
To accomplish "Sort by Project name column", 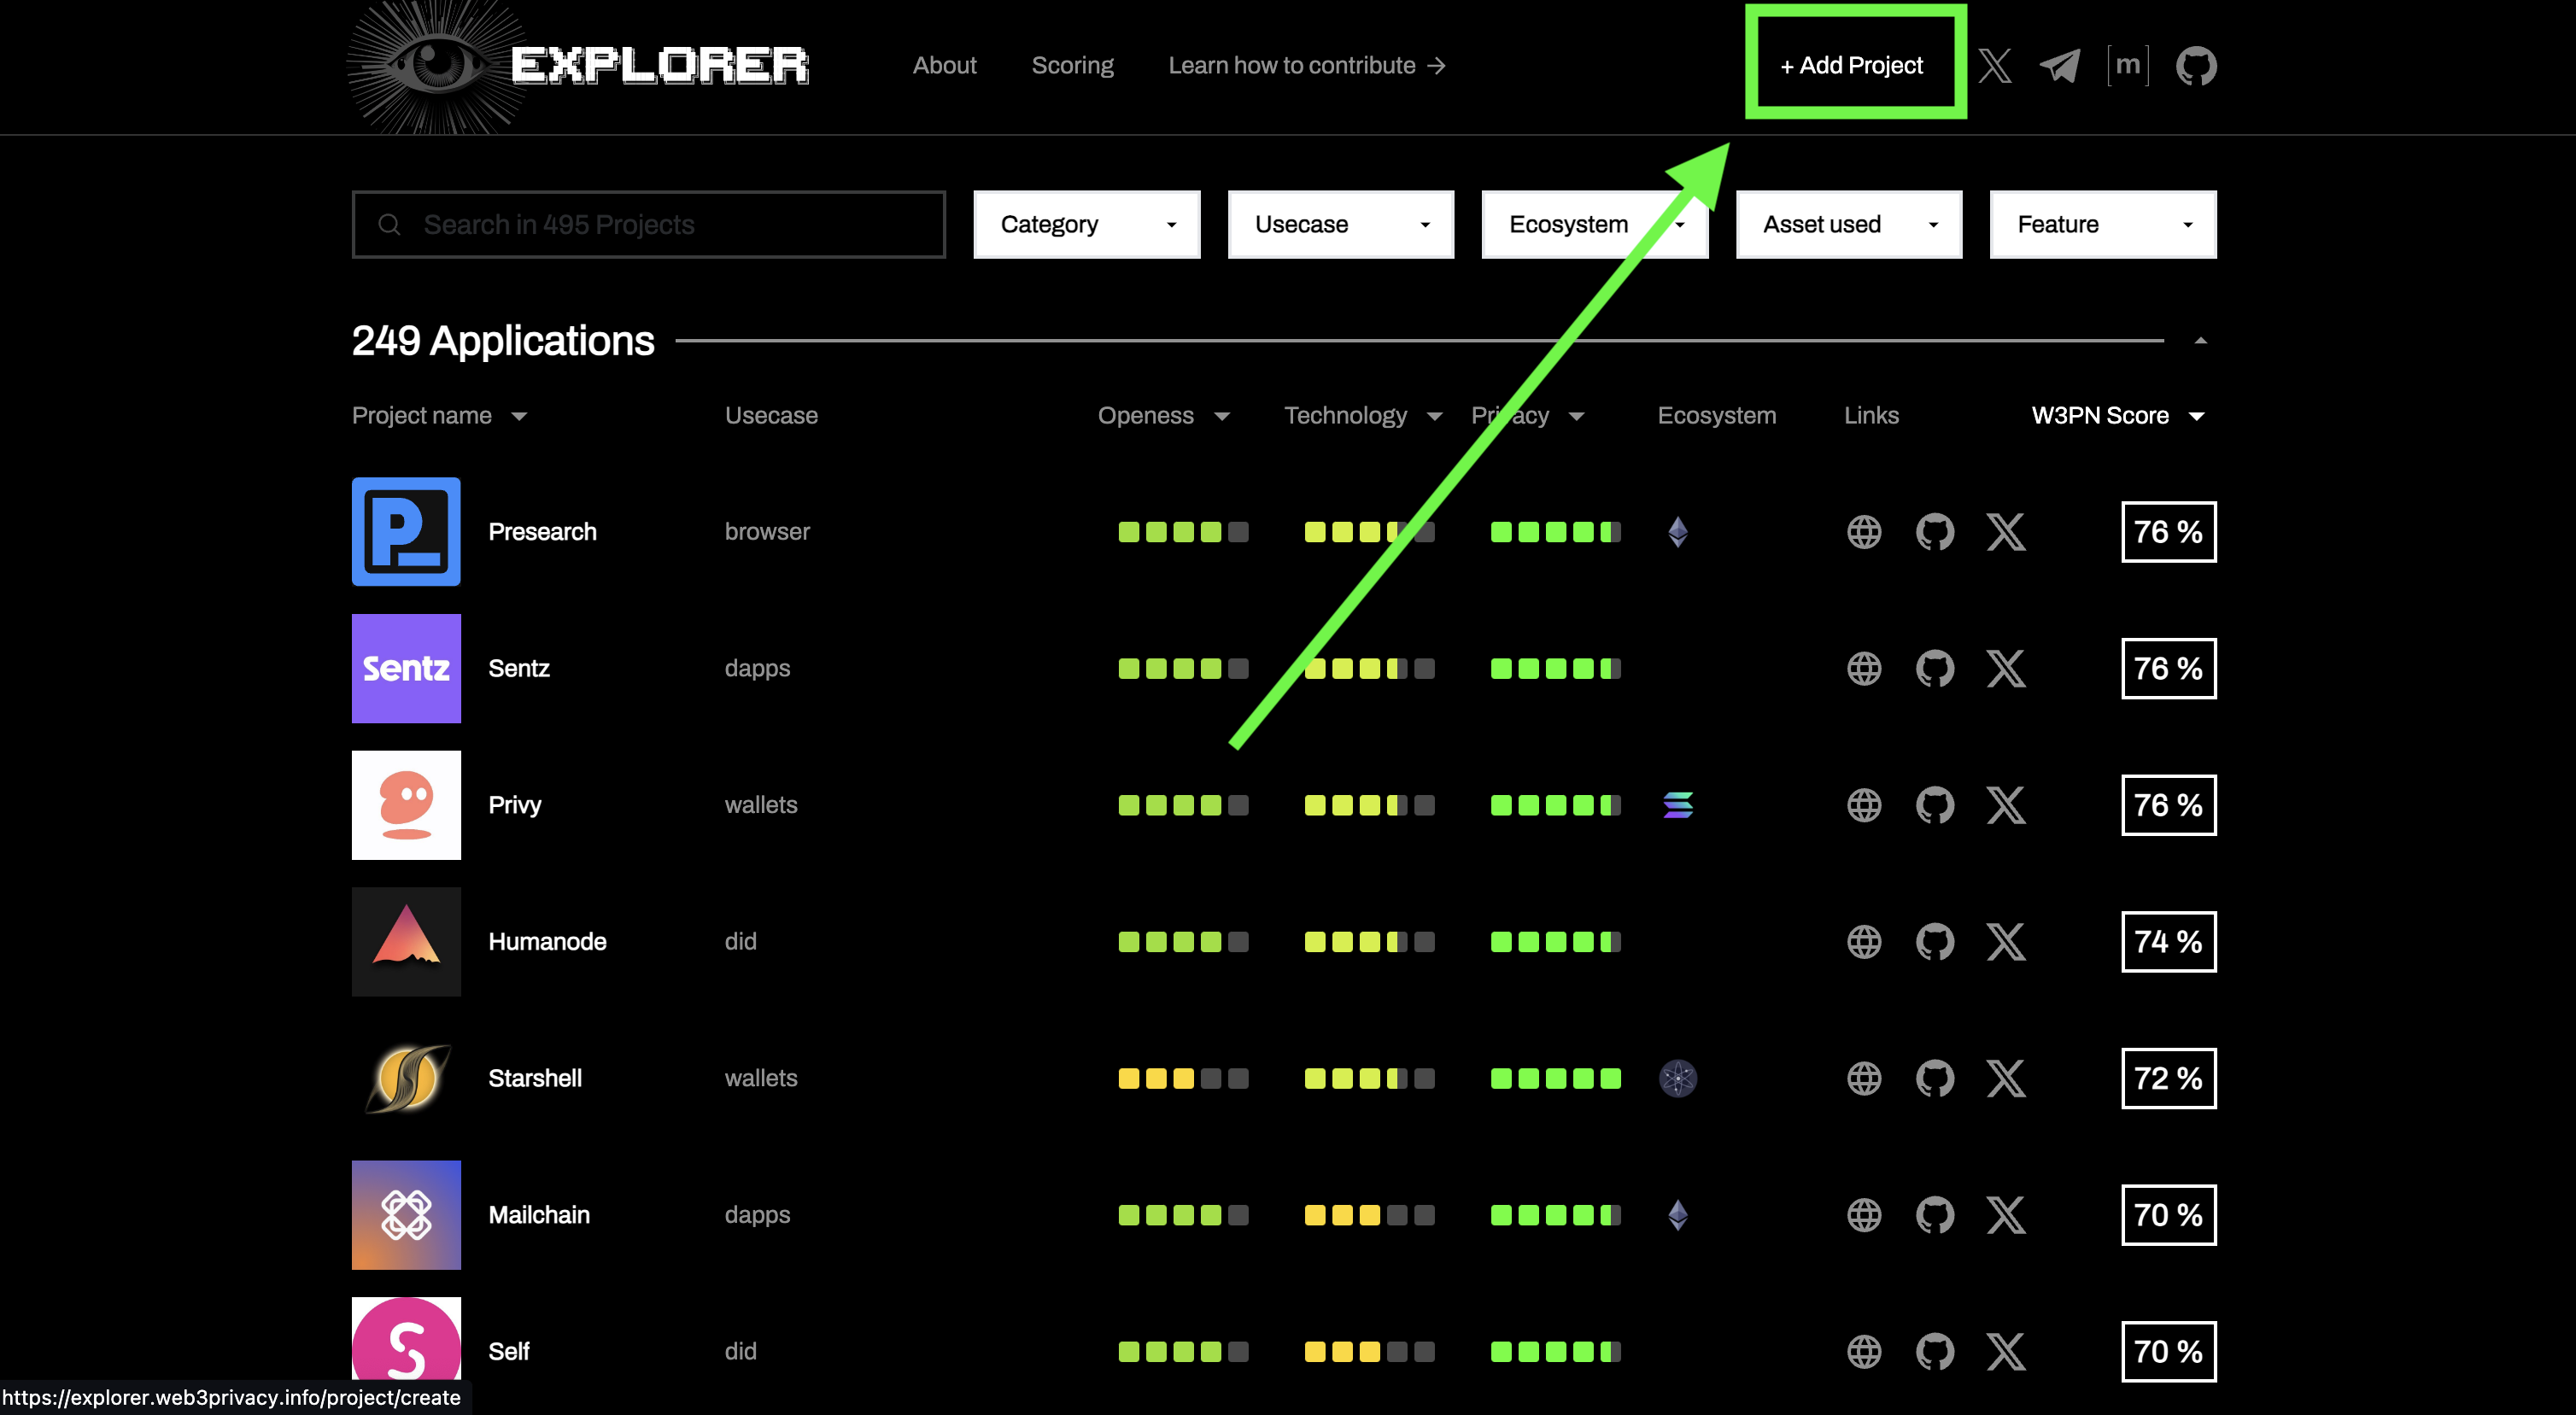I will click(439, 416).
